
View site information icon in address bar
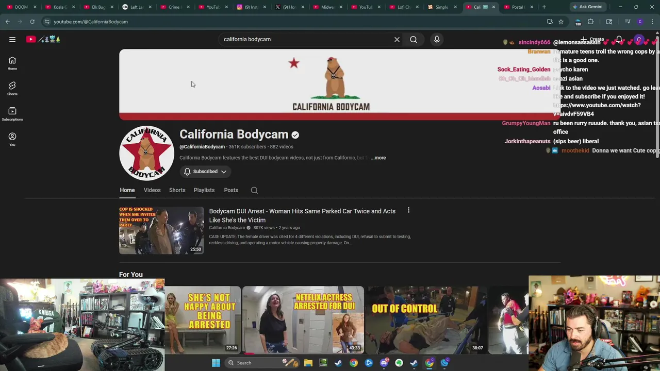pyautogui.click(x=47, y=22)
